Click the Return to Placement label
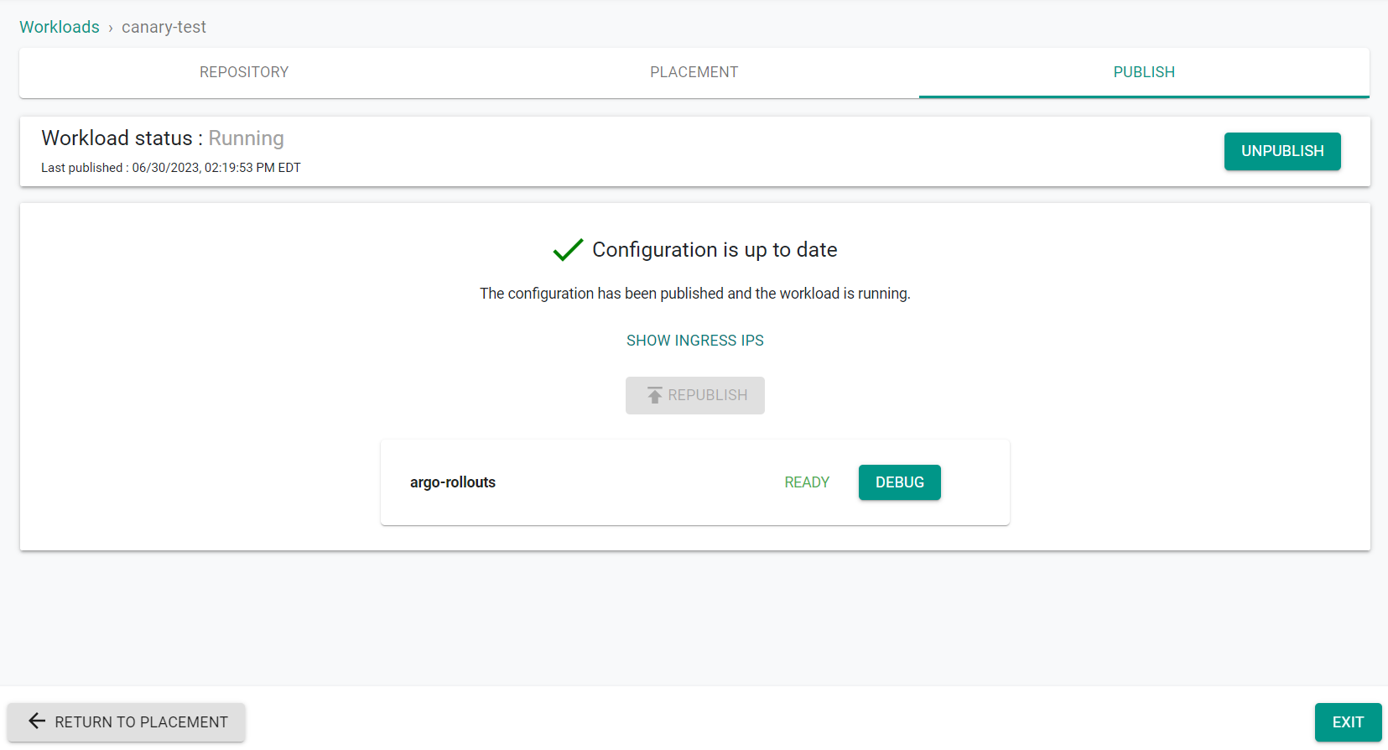The width and height of the screenshot is (1388, 750). [x=141, y=722]
